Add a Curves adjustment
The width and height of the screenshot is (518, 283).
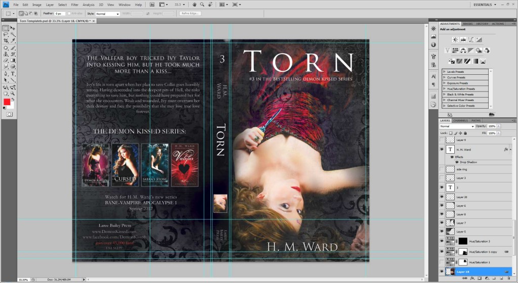pyautogui.click(x=471, y=39)
